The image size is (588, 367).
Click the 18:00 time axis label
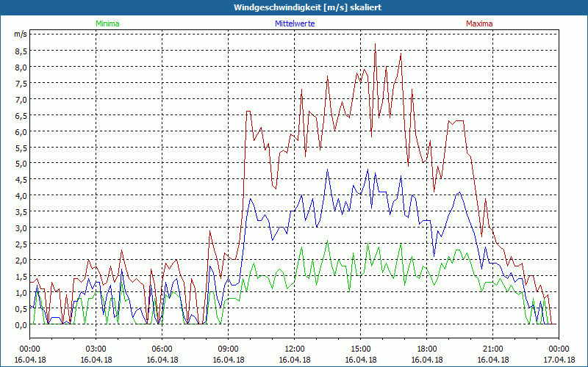click(427, 349)
